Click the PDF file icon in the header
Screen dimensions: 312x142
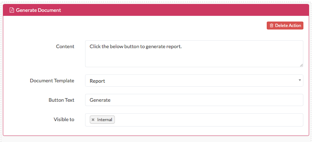pos(12,10)
